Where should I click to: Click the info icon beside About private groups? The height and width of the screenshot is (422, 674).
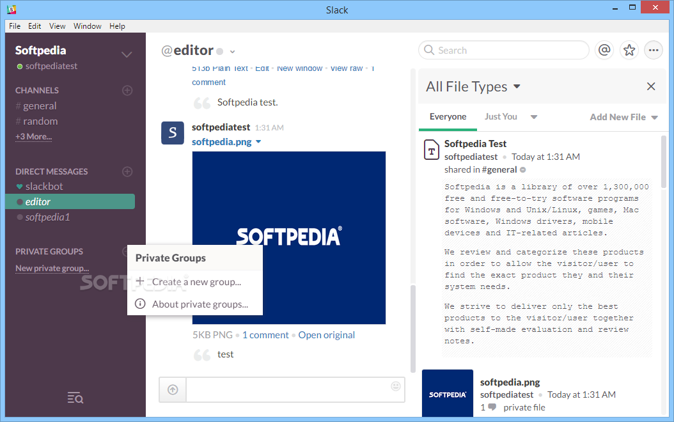(140, 304)
